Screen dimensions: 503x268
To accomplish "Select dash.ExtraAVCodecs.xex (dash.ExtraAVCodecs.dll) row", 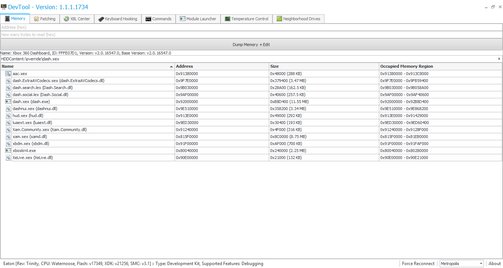I will [x=59, y=81].
